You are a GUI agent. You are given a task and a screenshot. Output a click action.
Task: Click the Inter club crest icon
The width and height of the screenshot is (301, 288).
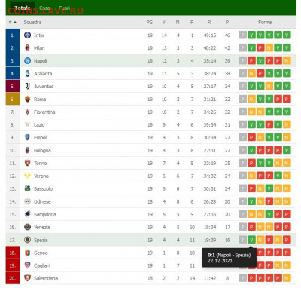tap(27, 35)
